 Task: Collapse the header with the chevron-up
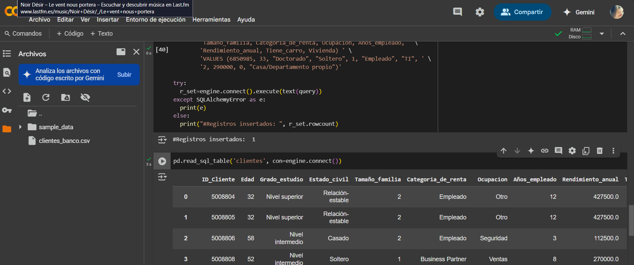pos(623,34)
